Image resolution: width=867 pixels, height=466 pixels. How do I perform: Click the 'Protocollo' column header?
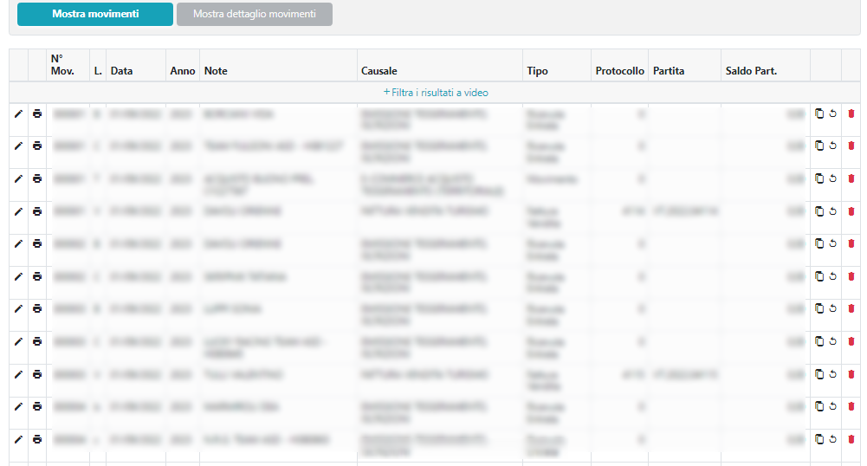(x=619, y=71)
